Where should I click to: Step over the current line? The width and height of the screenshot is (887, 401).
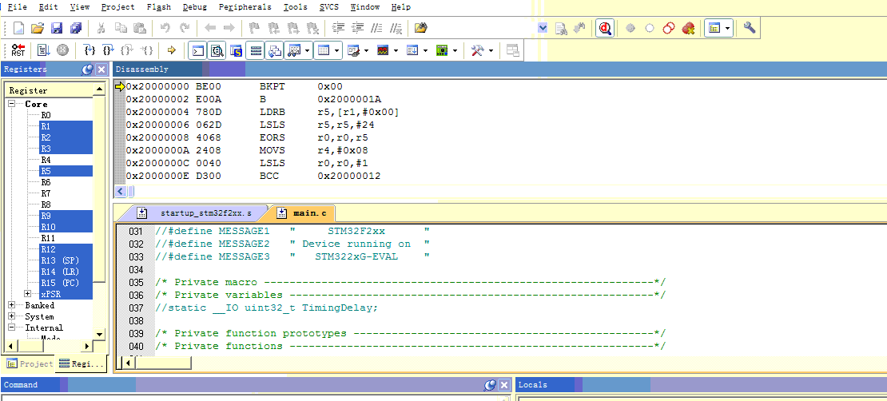coord(108,50)
